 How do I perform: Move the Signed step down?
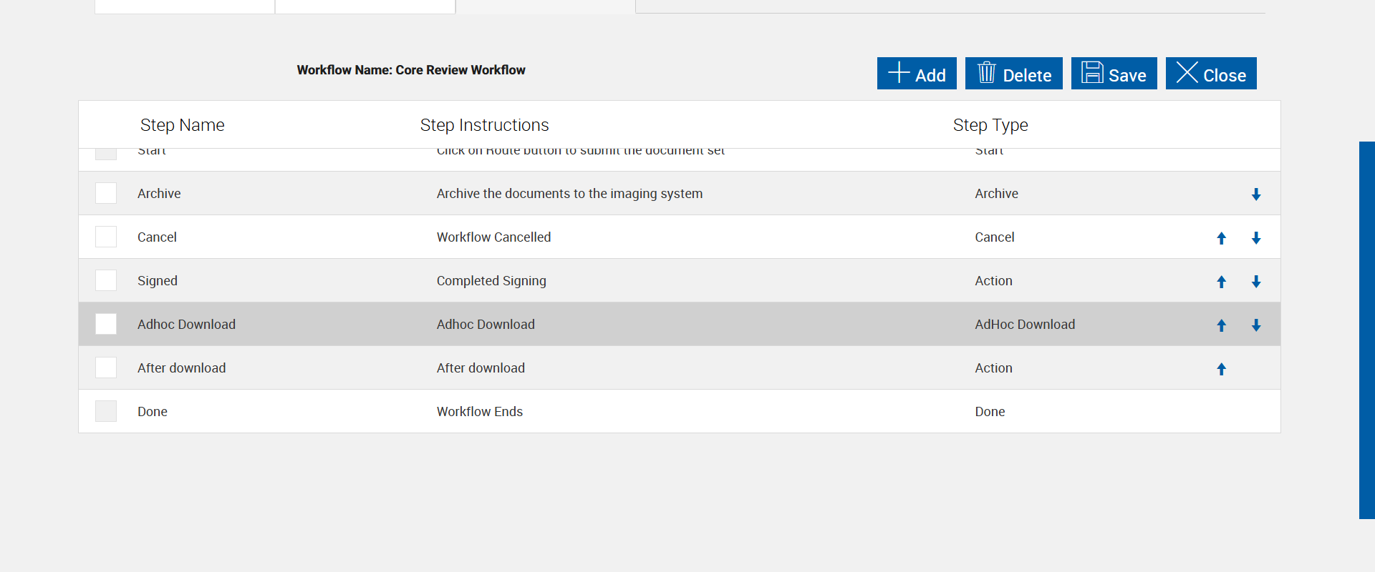pyautogui.click(x=1256, y=282)
